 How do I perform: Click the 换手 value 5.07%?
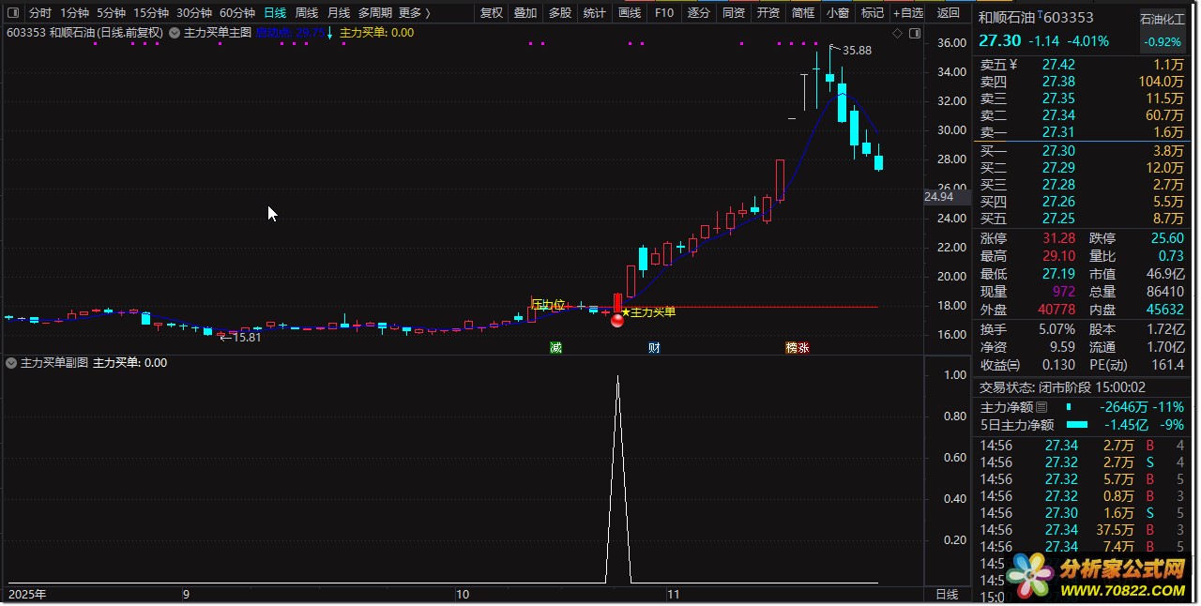point(1056,329)
